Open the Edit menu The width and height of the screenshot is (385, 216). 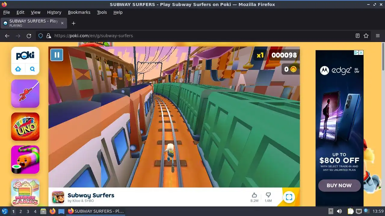coord(20,12)
